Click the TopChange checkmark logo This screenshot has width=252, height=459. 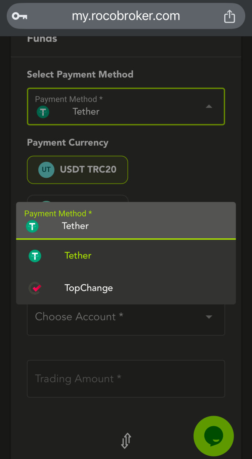point(35,288)
